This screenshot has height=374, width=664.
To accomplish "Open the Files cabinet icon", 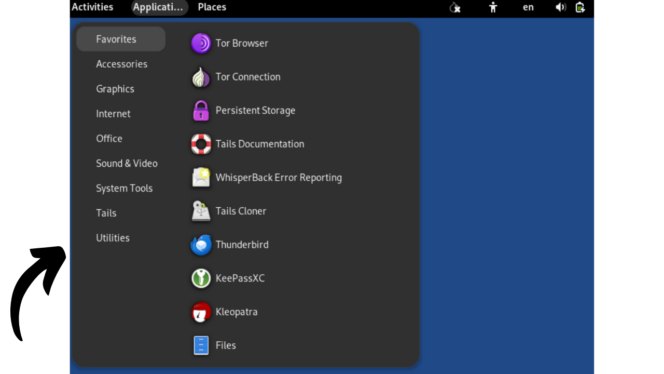I will 201,345.
